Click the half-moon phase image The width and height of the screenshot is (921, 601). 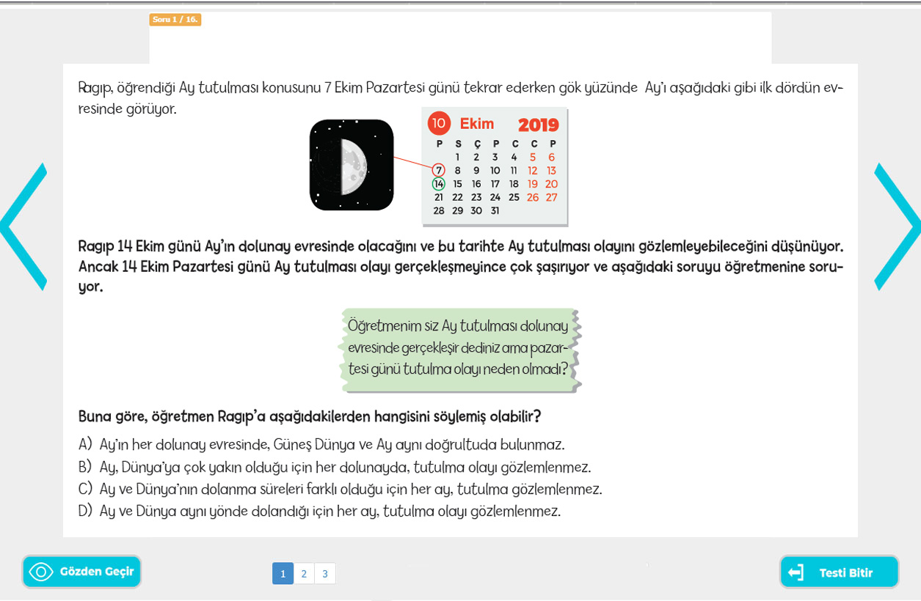352,165
